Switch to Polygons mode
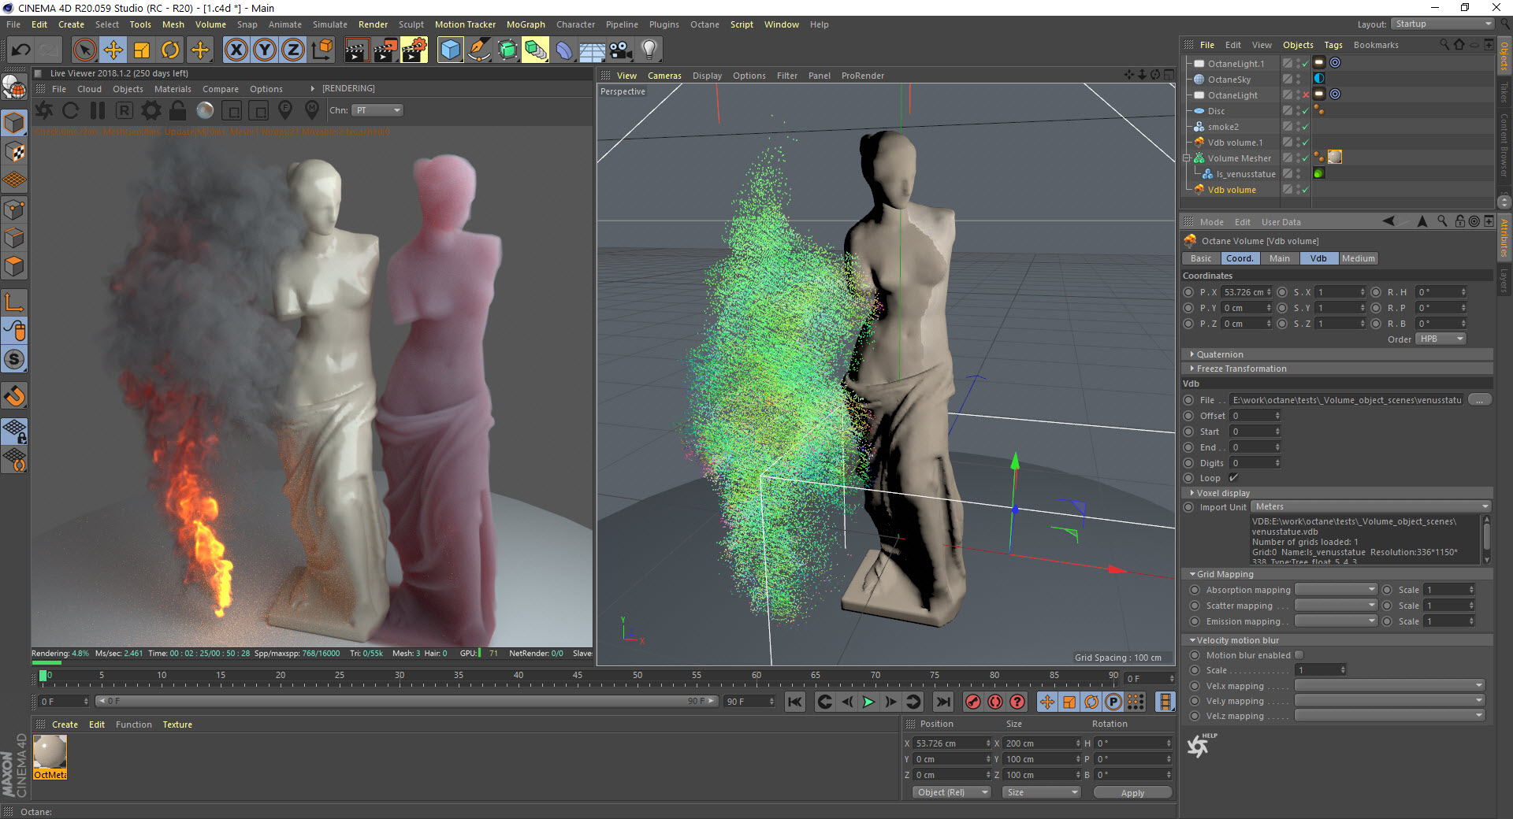 [14, 267]
